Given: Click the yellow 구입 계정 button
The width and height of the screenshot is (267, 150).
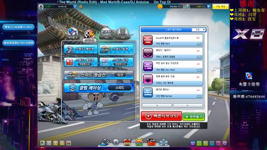Looking at the screenshot, I should [220, 7].
